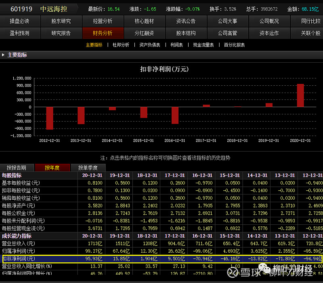The height and width of the screenshot is (283, 323).
Task: Open the 股东研究 tab
Action: (61, 21)
